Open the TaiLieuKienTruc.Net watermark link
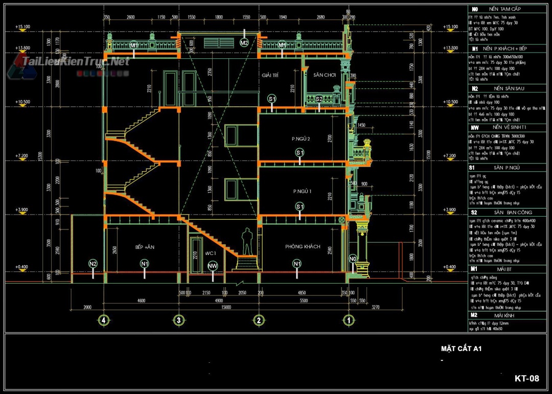 click(x=76, y=62)
